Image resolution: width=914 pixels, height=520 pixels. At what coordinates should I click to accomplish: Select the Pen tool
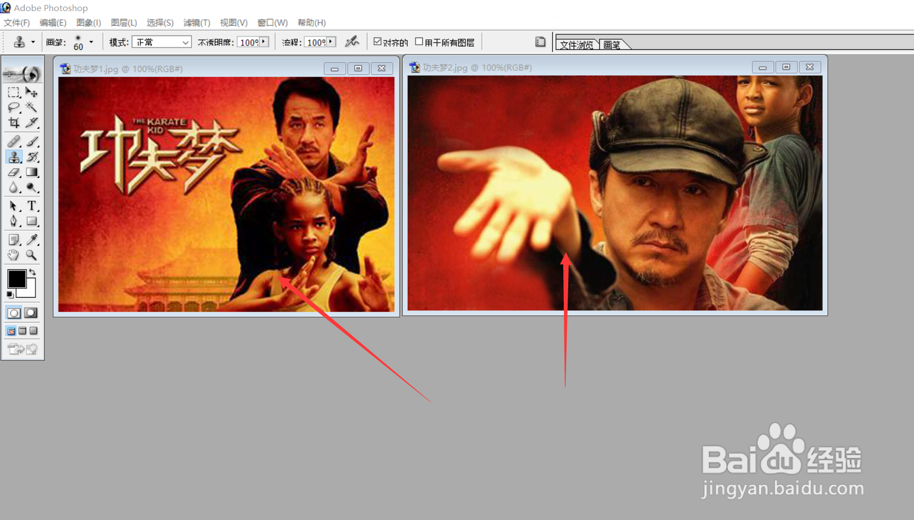(14, 221)
